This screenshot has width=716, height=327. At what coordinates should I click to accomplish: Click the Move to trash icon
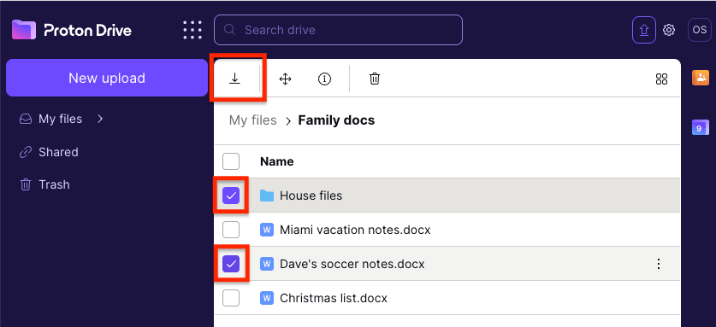(375, 79)
